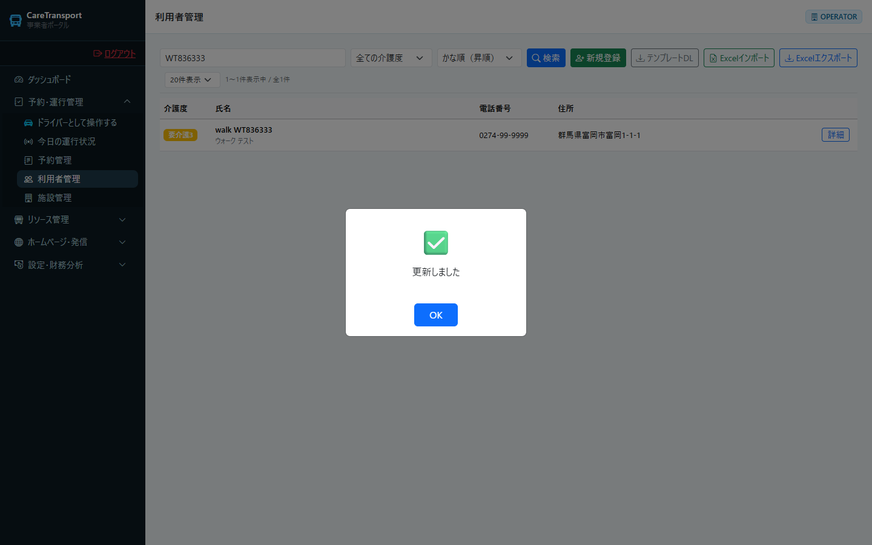Click the Excelエクスポート button
This screenshot has height=545, width=872.
click(818, 58)
